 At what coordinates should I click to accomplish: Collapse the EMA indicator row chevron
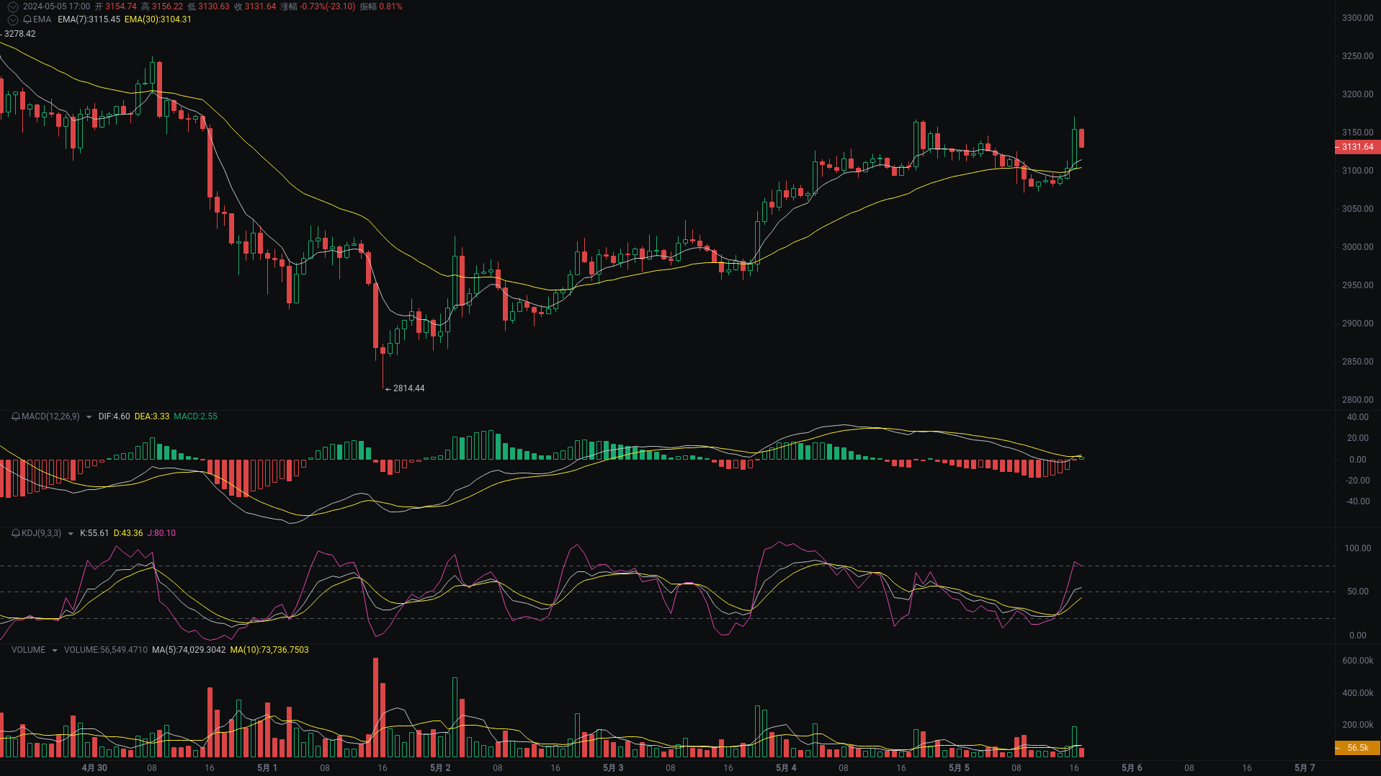click(12, 19)
